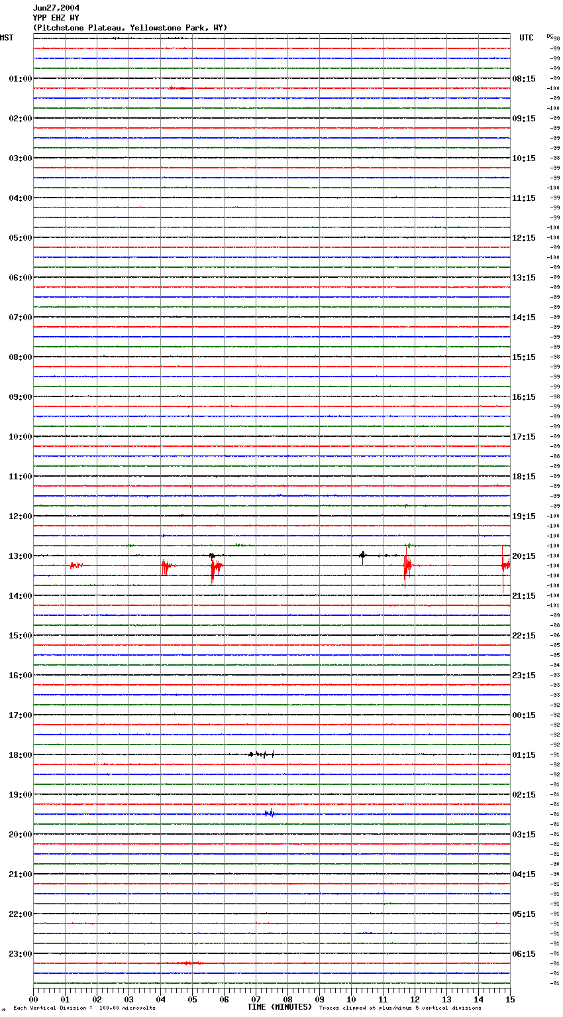
Task: Click the red seismic burst near minute 1
Action: point(76,566)
